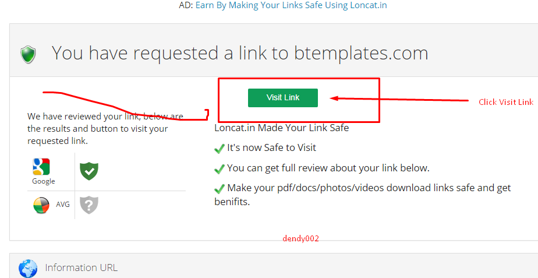Click the globe icon next to Information URL

28,268
